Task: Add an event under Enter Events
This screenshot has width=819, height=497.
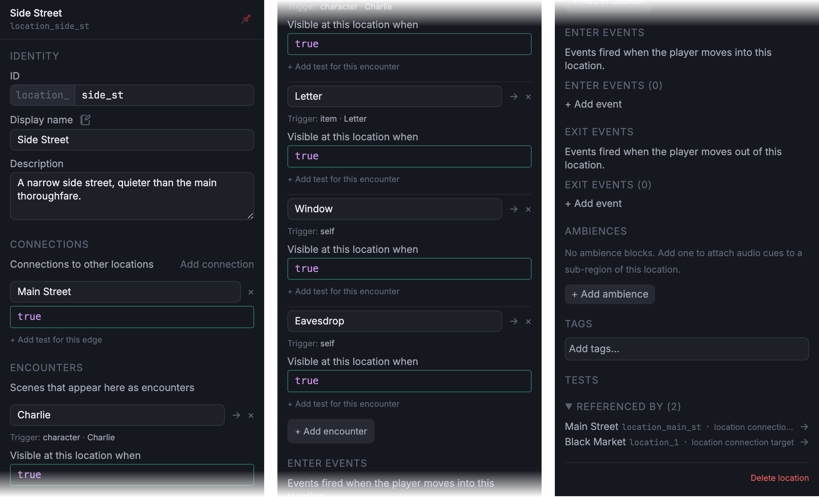Action: coord(593,104)
